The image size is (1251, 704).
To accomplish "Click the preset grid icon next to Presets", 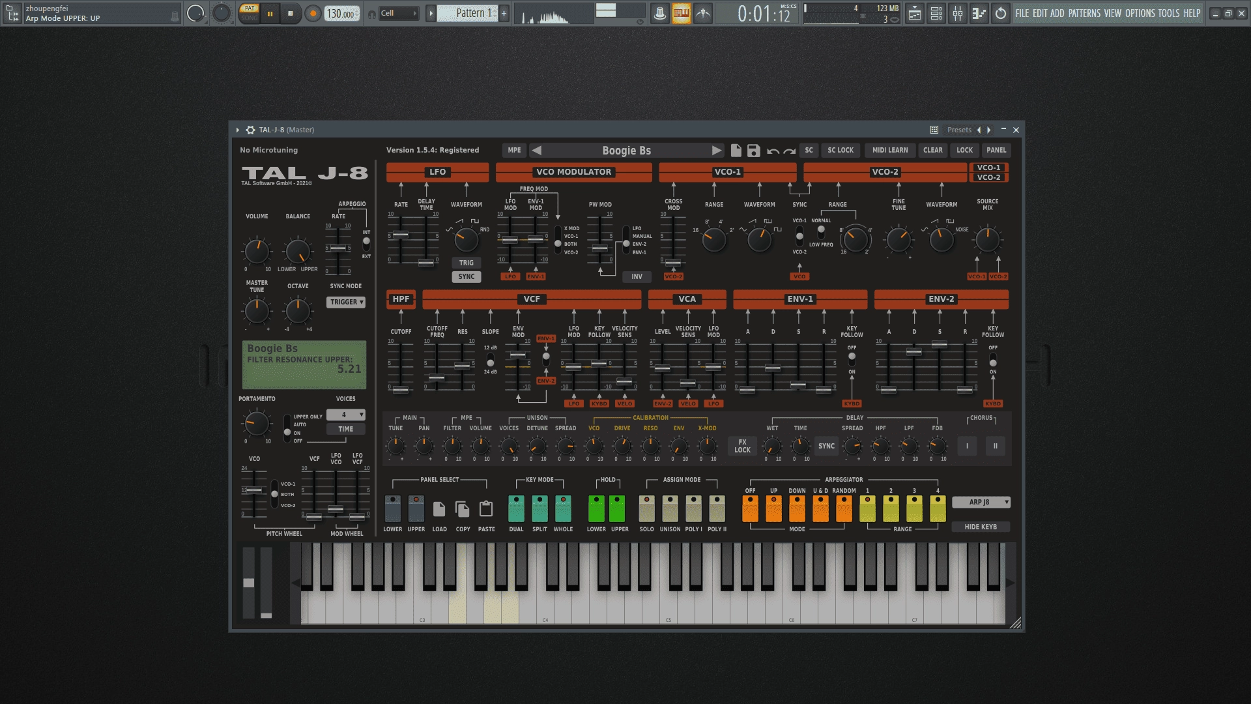I will pos(934,130).
